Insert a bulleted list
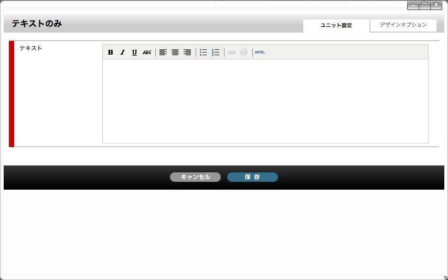 coord(203,53)
